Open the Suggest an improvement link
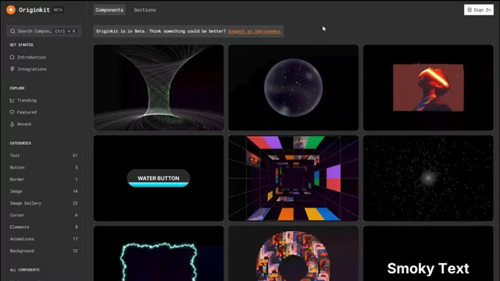Viewport: 500px width, 281px height. [x=255, y=31]
